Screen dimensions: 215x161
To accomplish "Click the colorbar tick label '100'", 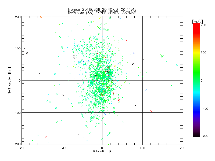I will coord(203,52).
